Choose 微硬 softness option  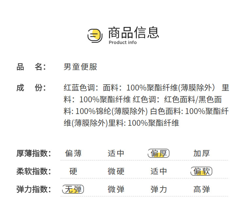tap(116, 171)
